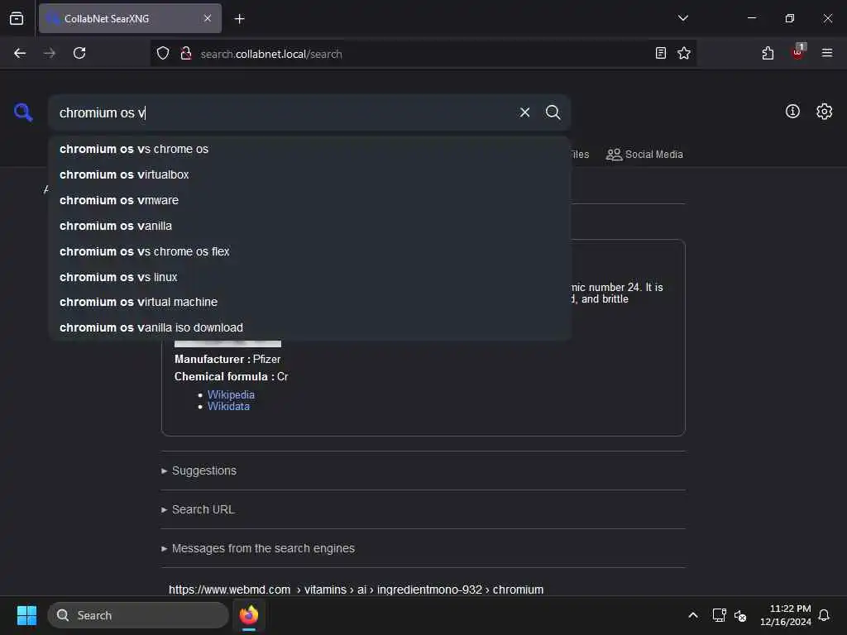Open the uBlock extension icon

pos(798,52)
